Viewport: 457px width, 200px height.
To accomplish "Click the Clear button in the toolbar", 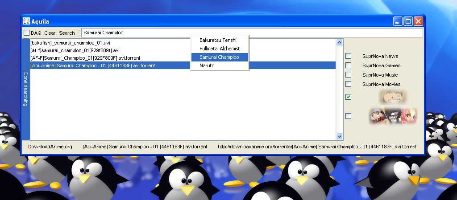I will point(50,33).
